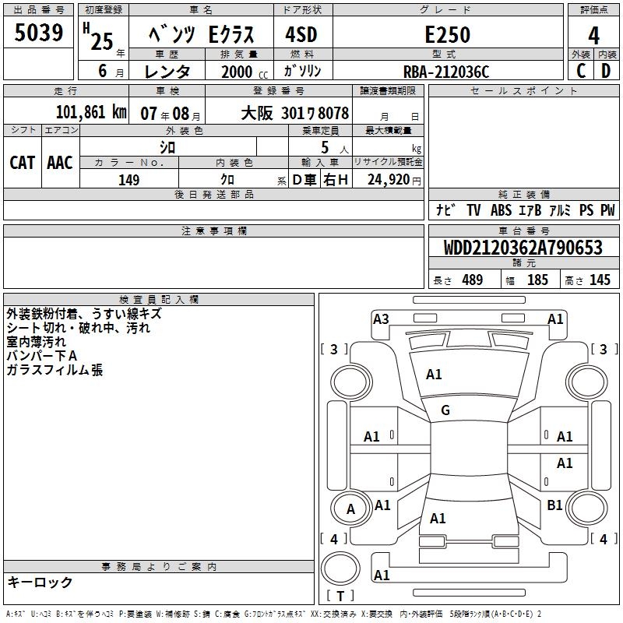Click the PS equipment item

coord(586,210)
